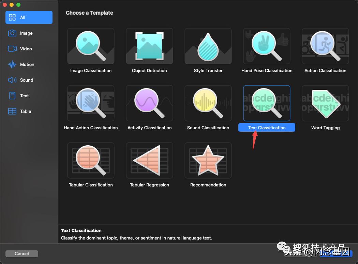Pick the Style Transfer droplet icon
Image resolution: width=358 pixels, height=264 pixels.
pyautogui.click(x=208, y=46)
